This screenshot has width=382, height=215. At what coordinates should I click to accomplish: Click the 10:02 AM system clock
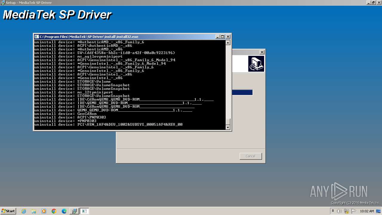click(x=367, y=211)
